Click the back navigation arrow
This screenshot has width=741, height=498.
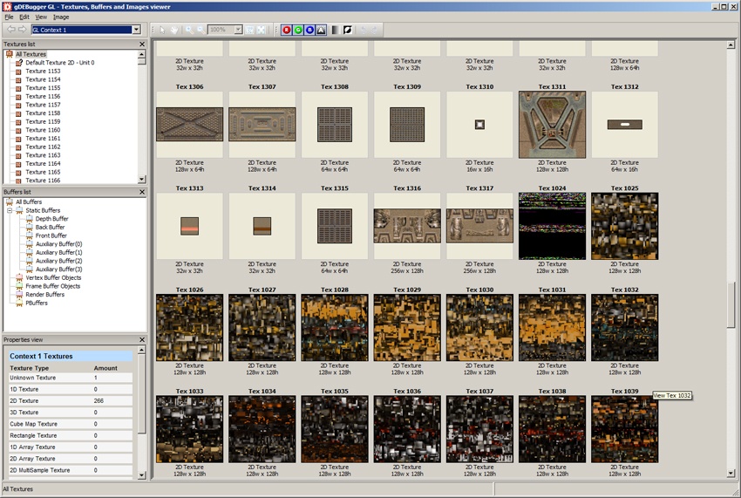[10, 30]
